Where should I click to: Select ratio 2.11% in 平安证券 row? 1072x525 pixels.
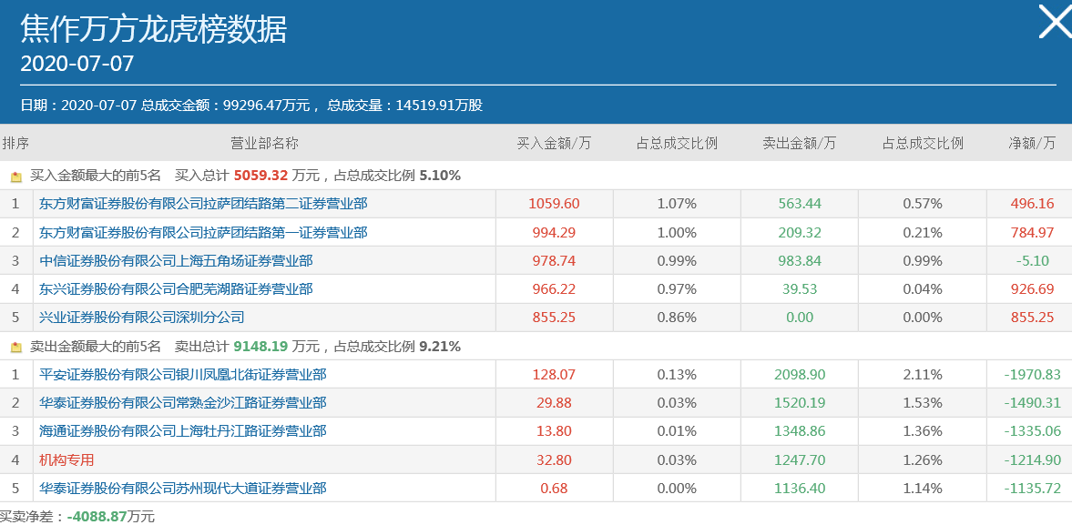pos(923,374)
